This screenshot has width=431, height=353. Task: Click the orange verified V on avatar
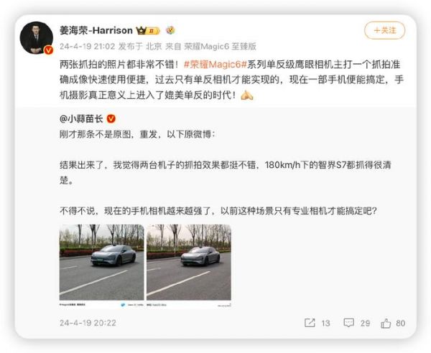[49, 50]
